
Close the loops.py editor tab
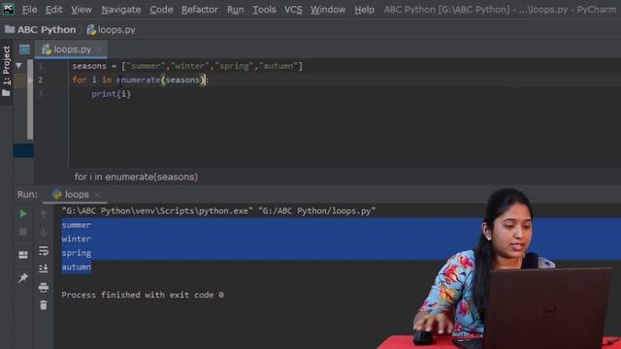coord(99,49)
